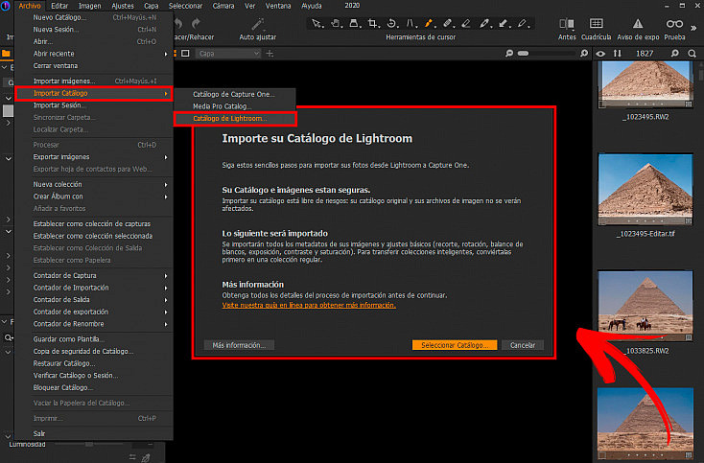Choose Media Pro Catalog... entry
704x463 pixels.
point(235,106)
